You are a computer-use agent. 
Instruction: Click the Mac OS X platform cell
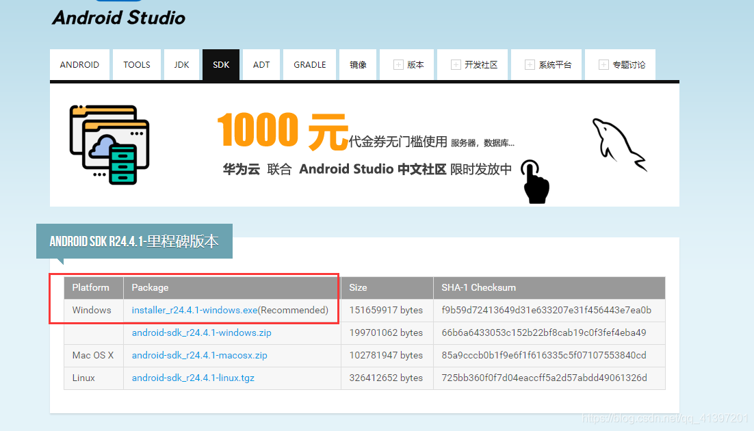tap(94, 356)
